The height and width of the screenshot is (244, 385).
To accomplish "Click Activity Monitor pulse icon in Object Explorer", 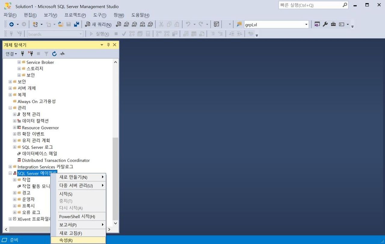I will click(62, 54).
